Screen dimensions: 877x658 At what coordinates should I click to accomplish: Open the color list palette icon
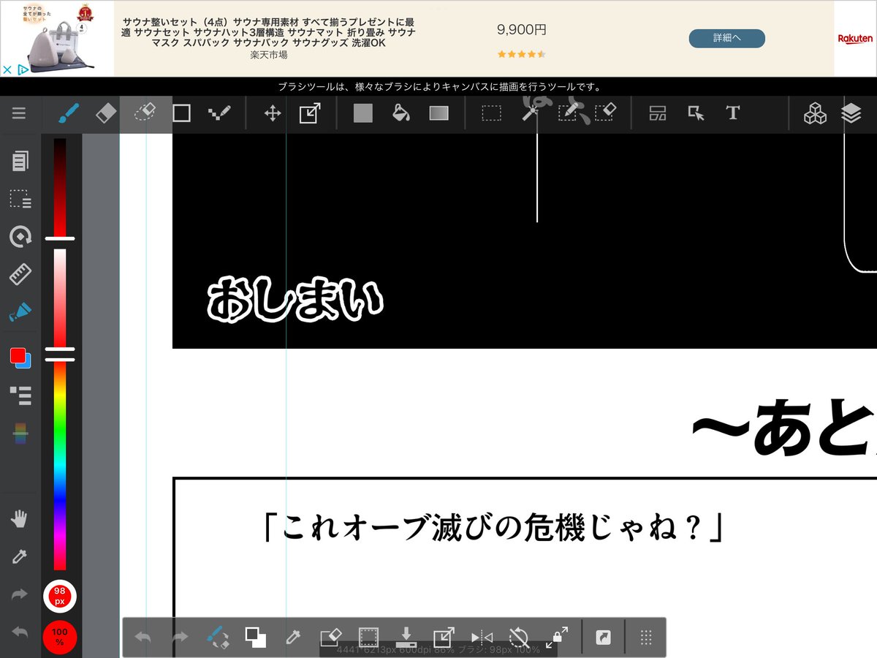tap(20, 396)
